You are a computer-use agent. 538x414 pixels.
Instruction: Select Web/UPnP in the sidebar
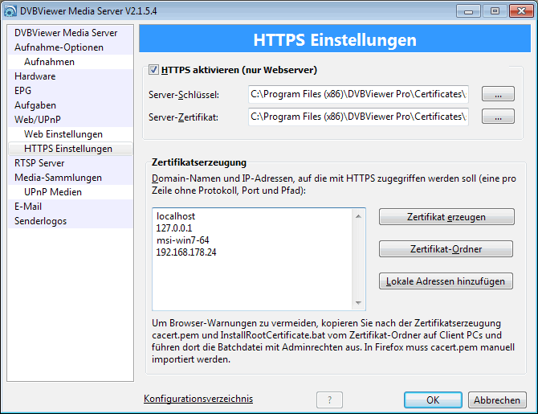pyautogui.click(x=71, y=120)
